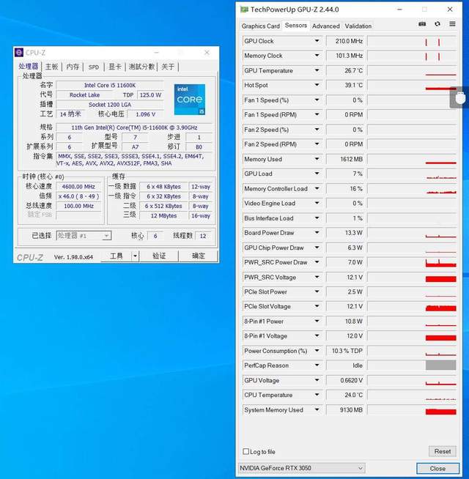Open the 测試分數 tab in CPU-Z

coord(141,67)
